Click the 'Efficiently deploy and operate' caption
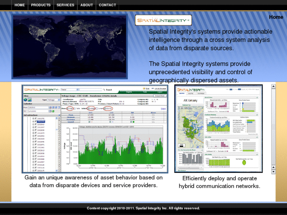 219,182
